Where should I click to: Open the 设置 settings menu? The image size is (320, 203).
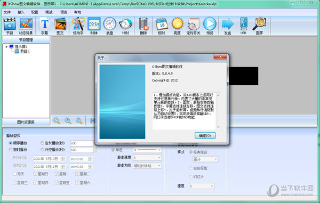pos(35,12)
